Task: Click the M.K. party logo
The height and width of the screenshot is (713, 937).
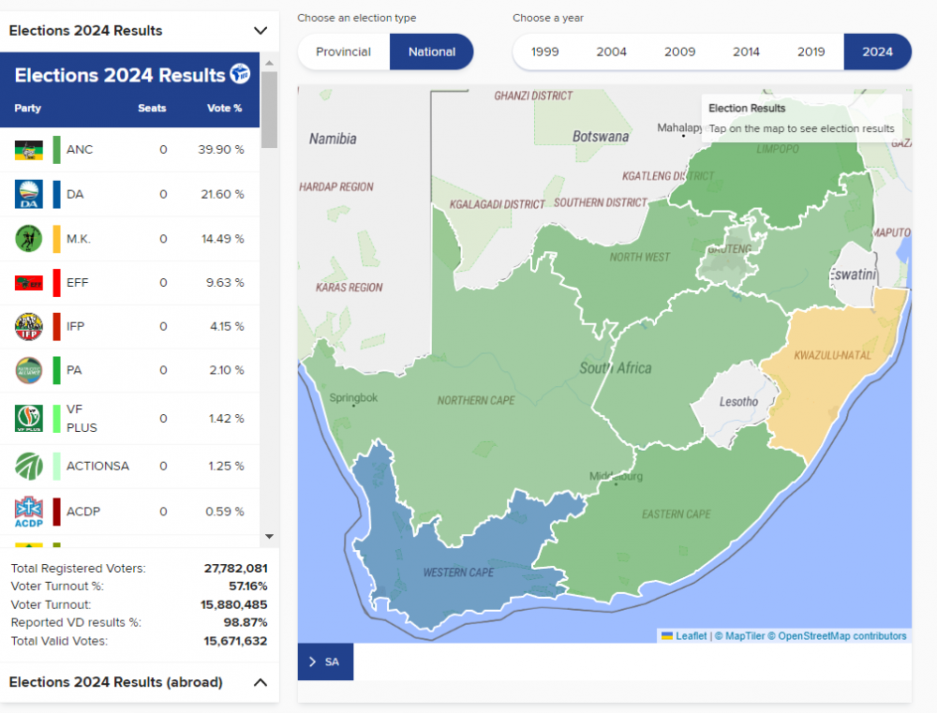Action: [29, 239]
